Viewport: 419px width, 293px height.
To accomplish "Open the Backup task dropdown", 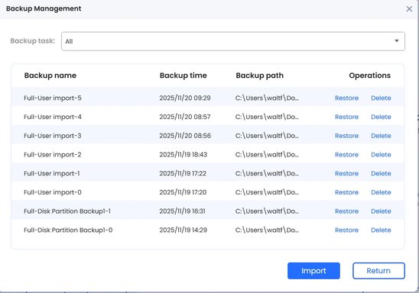I will tap(232, 41).
